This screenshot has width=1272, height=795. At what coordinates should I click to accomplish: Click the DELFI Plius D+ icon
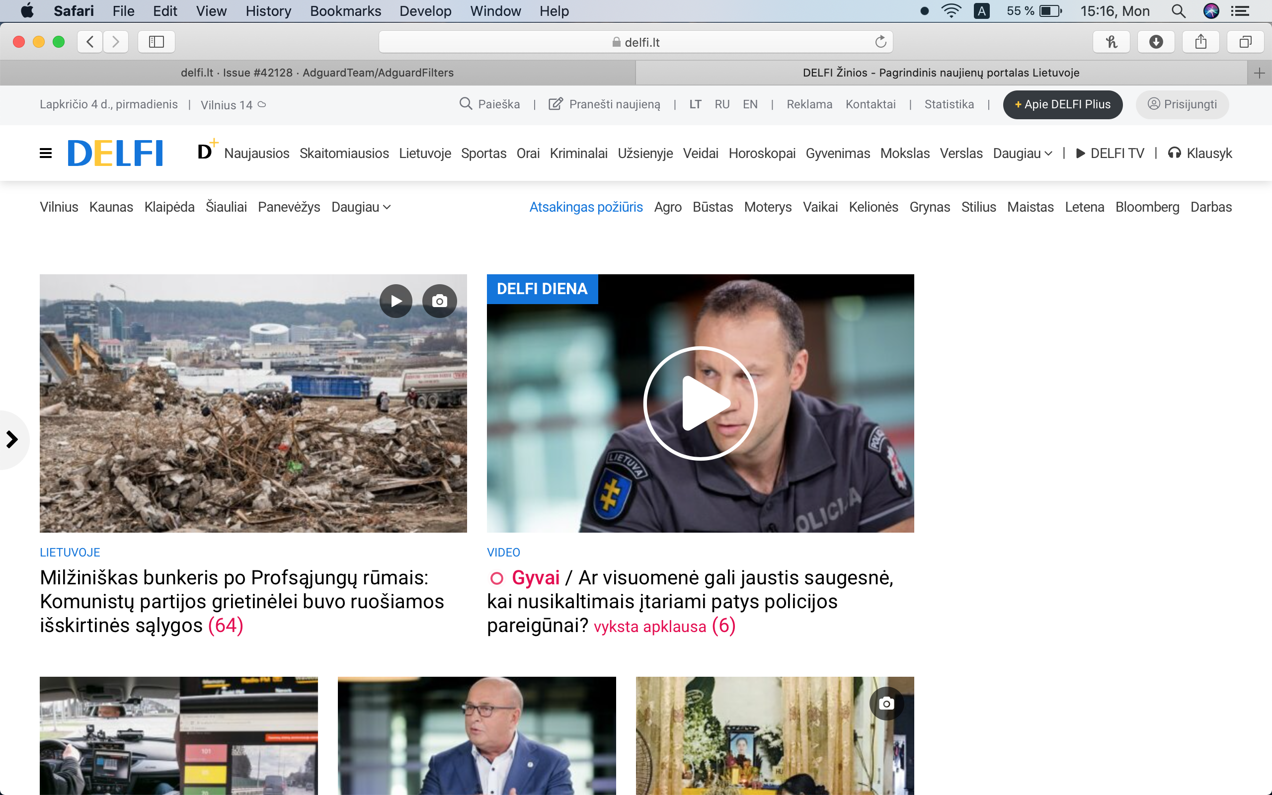point(206,151)
